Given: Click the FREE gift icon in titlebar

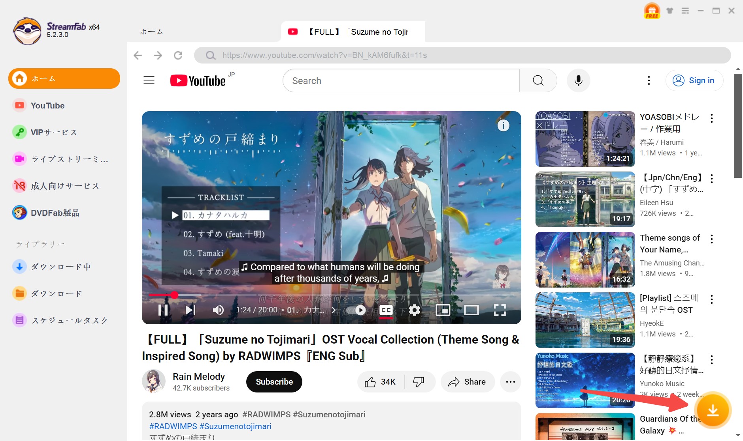Looking at the screenshot, I should [x=652, y=11].
